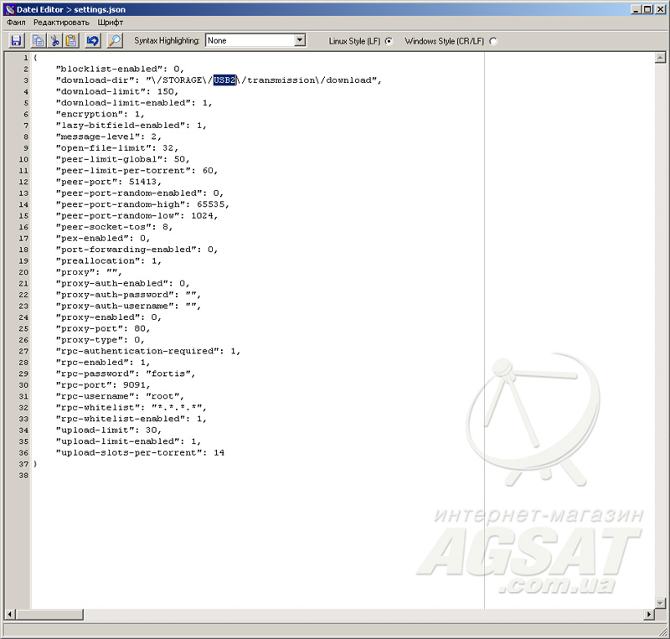Click the "rpc-enabled": 1 line
Screen dimensions: 670x639
[x=103, y=363]
